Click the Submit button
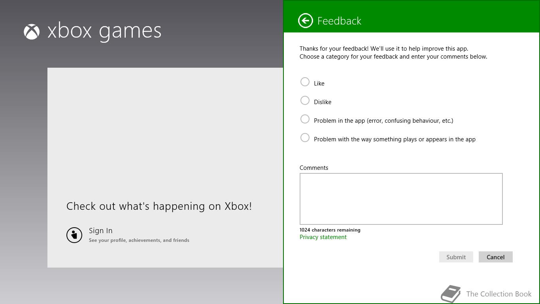 click(456, 257)
